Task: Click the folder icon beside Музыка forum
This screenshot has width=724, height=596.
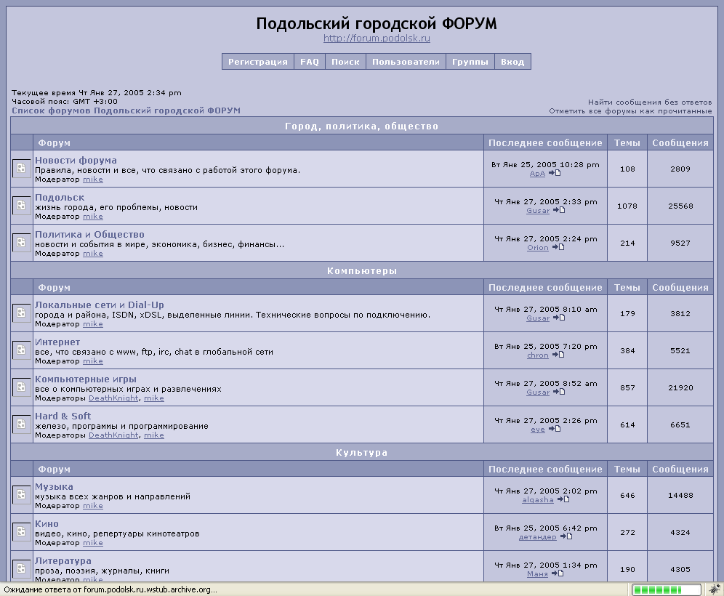Action: (22, 495)
